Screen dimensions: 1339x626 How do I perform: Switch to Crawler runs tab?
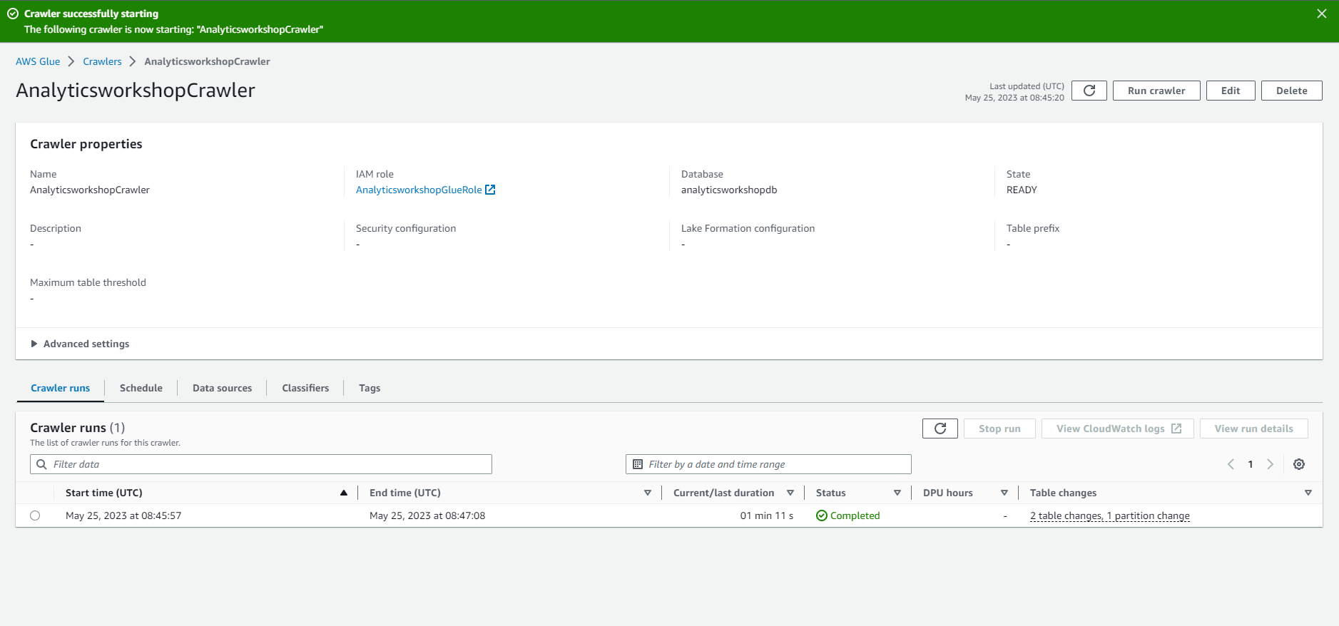60,388
